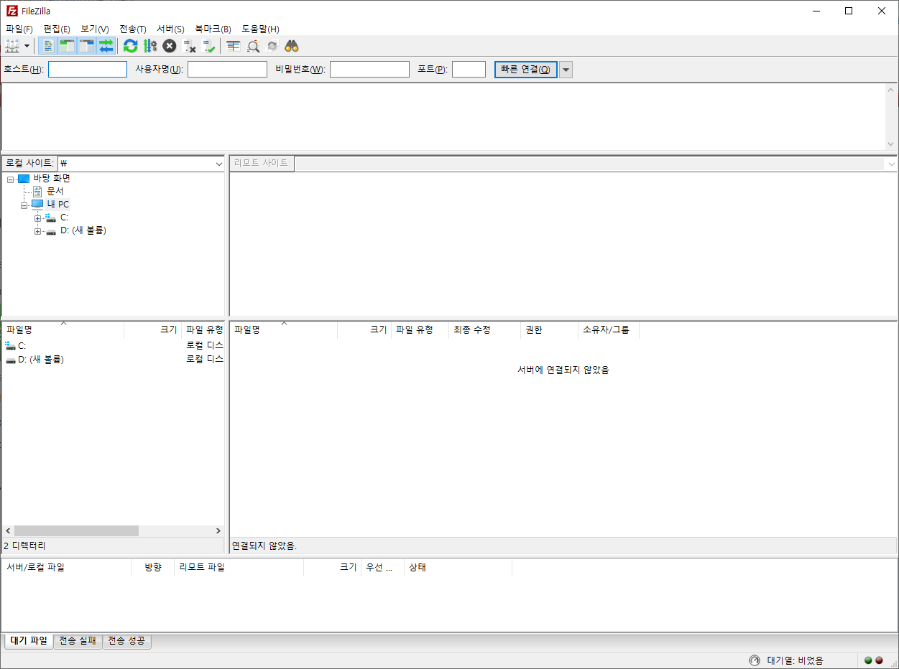Switch to the 전송 성공 tab
Screen dimensions: 899x669
click(127, 641)
